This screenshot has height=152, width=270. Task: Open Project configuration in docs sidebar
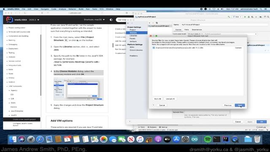pyautogui.click(x=17, y=28)
